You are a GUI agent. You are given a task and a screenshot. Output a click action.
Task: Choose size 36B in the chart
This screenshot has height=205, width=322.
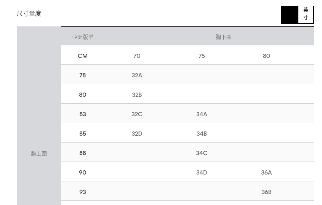[x=266, y=192]
